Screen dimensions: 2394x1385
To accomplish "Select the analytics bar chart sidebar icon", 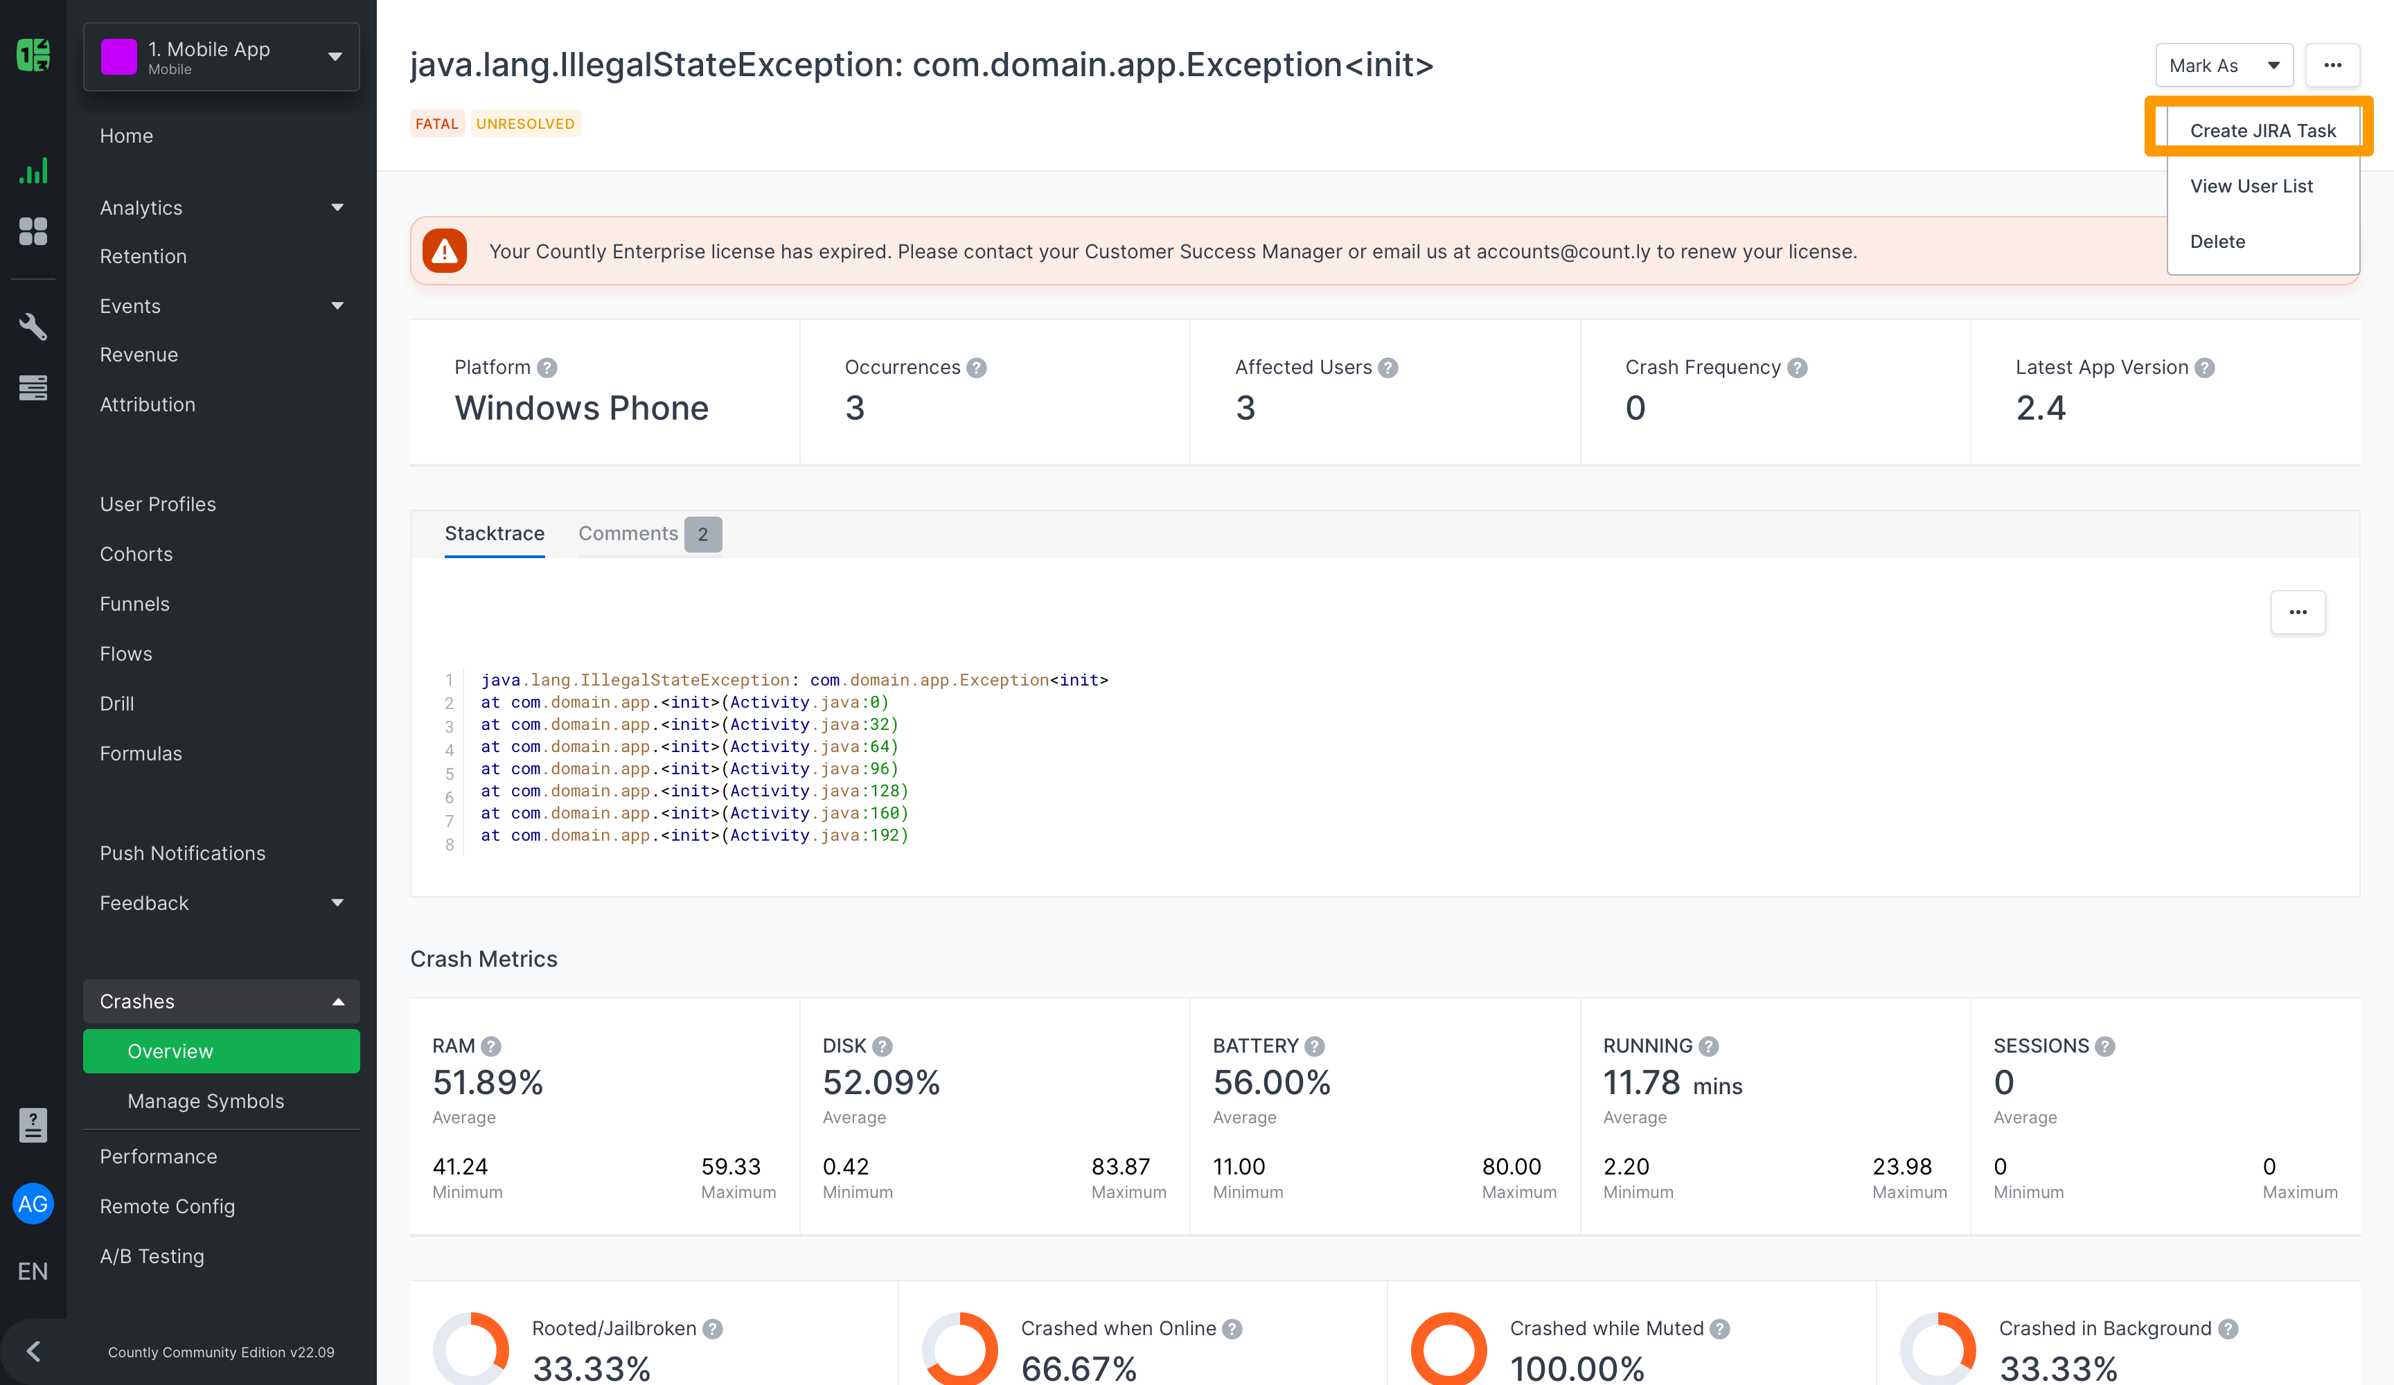I will [33, 171].
